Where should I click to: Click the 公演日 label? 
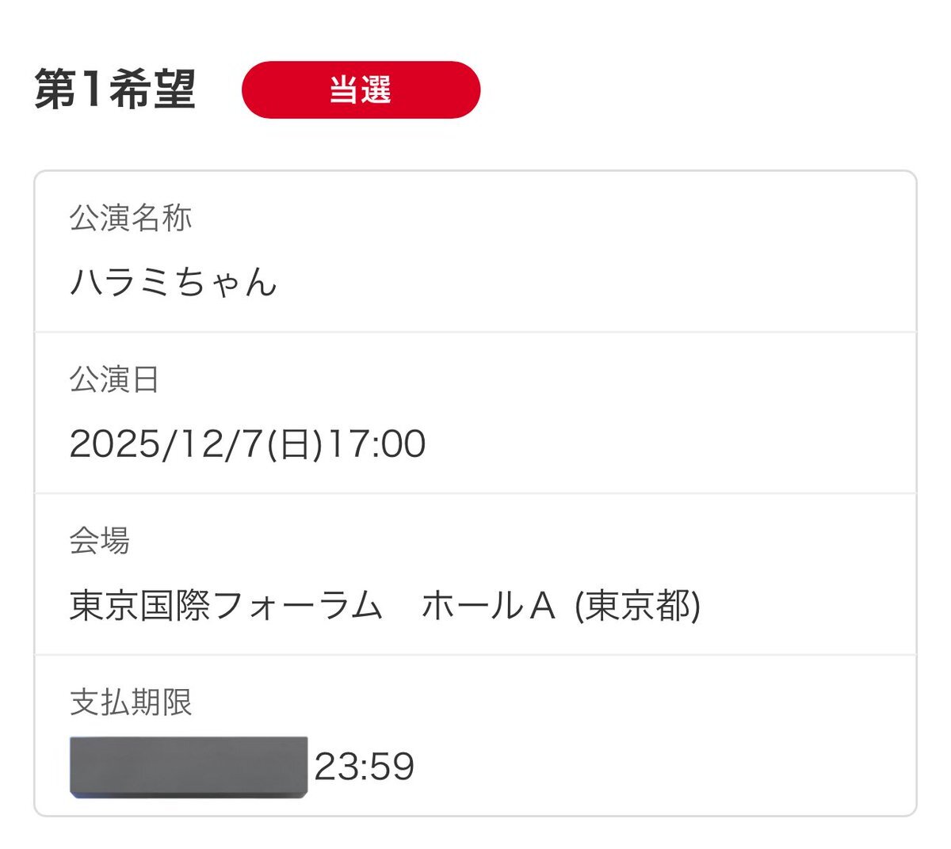[x=115, y=379]
